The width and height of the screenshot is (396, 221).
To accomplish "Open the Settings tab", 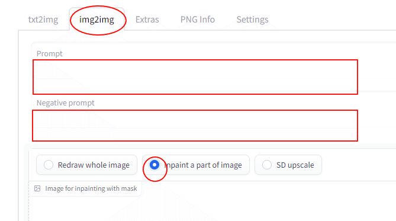I will (x=252, y=20).
